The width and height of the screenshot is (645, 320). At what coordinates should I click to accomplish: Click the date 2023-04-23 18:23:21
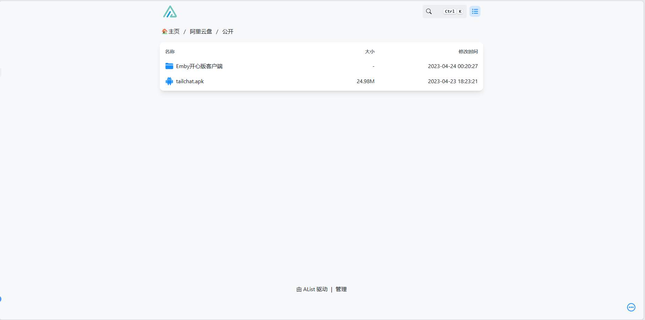(453, 81)
